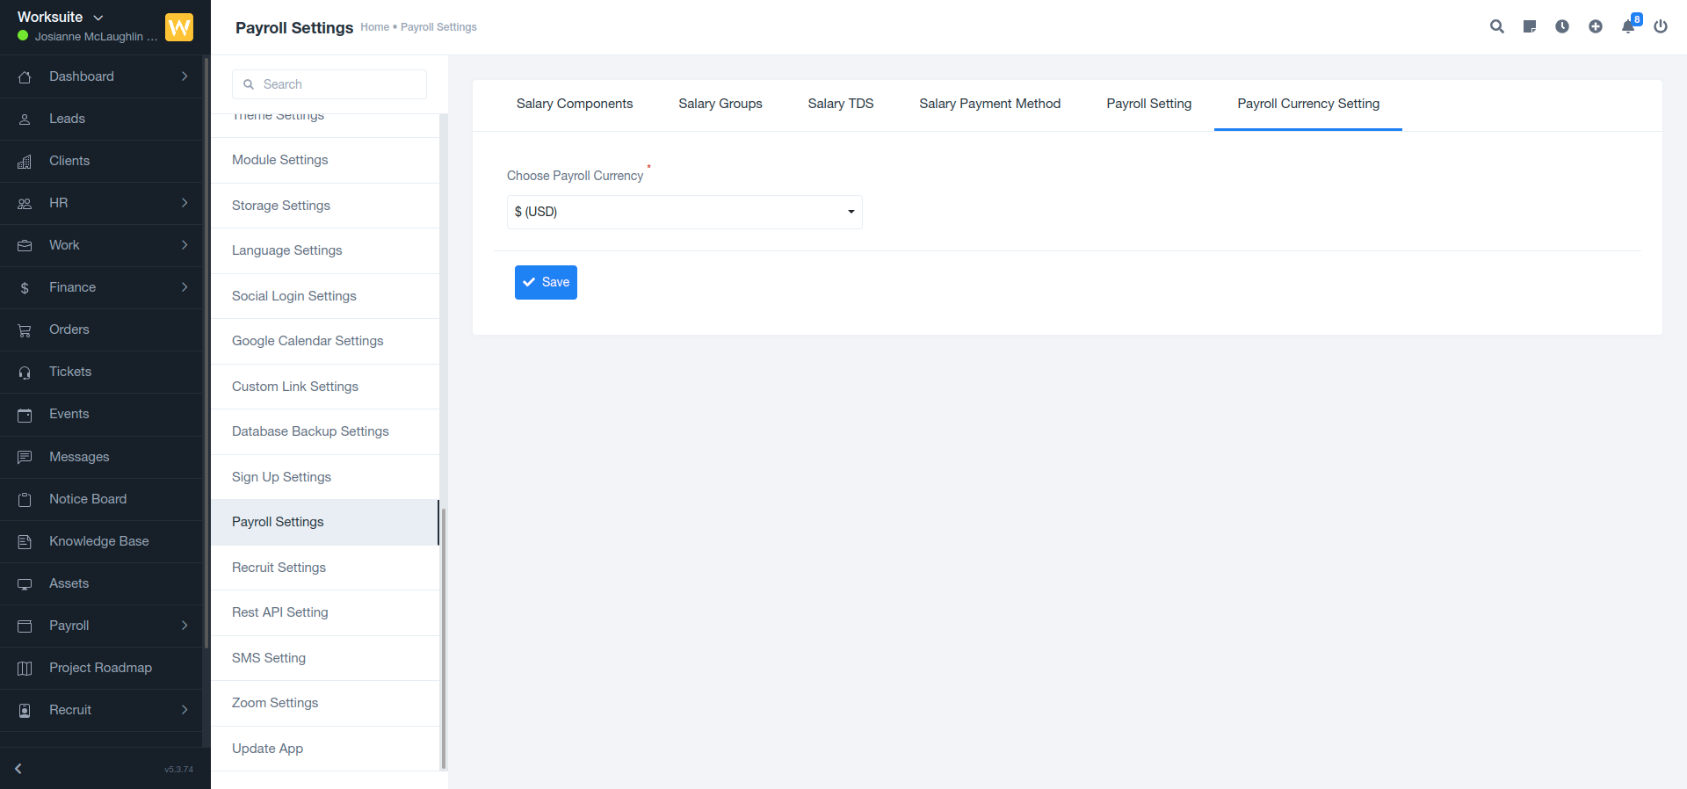
Task: Open Module Settings in settings list
Action: 325,160
